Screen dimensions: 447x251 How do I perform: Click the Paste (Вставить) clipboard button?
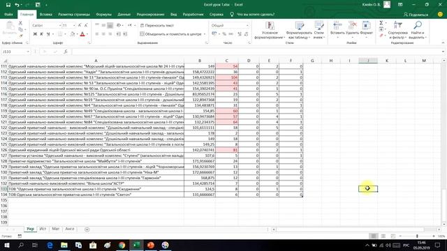pyautogui.click(x=10, y=29)
